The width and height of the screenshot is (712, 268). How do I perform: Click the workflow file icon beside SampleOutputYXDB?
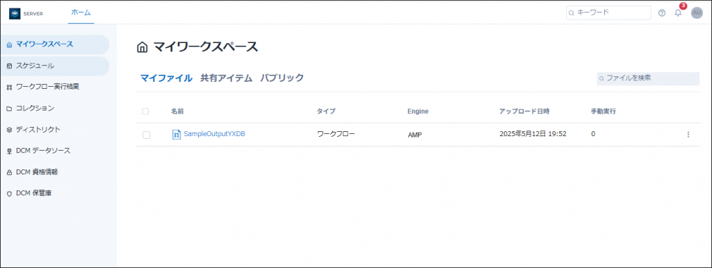click(177, 134)
